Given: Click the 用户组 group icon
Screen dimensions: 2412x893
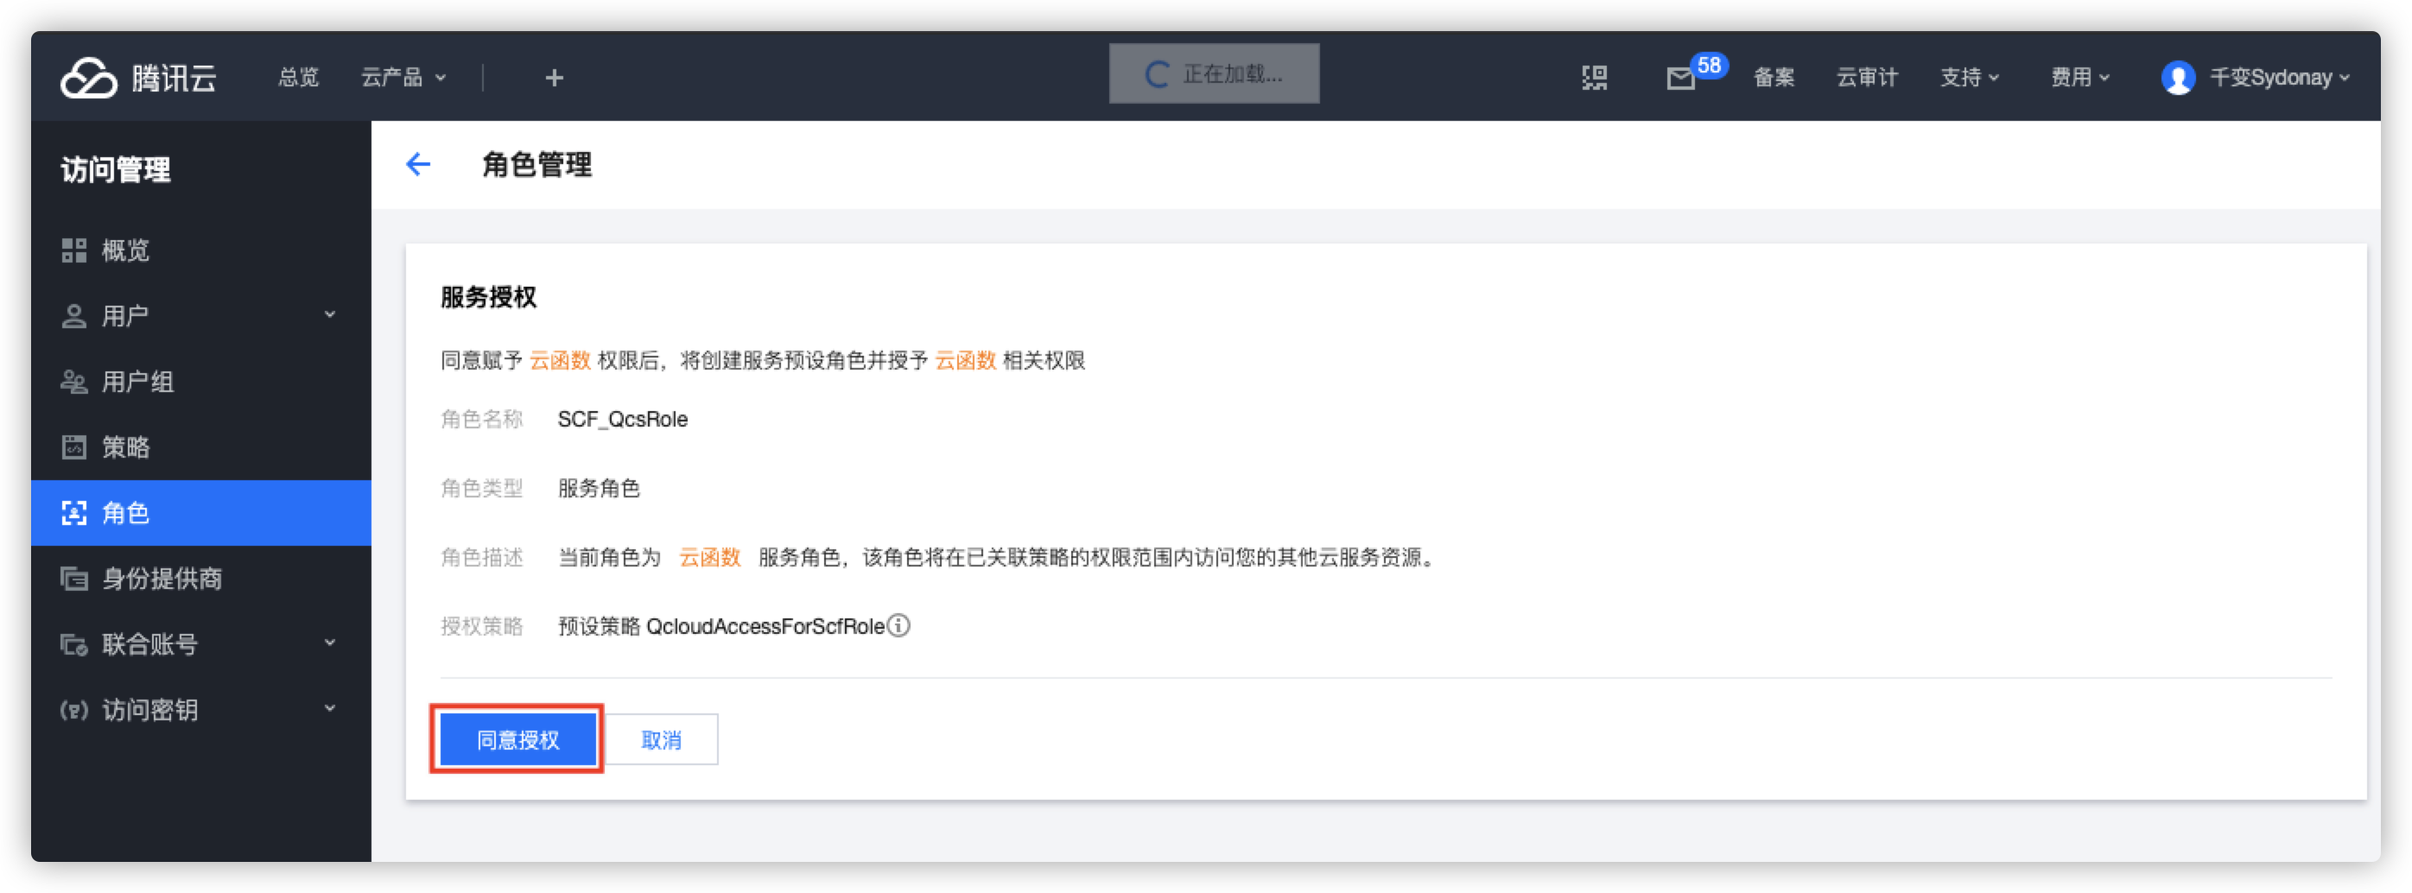Looking at the screenshot, I should (x=73, y=381).
